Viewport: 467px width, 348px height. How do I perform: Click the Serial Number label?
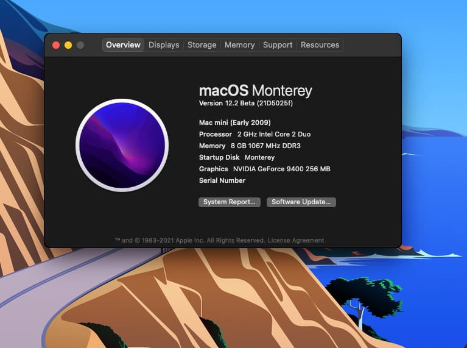(222, 180)
